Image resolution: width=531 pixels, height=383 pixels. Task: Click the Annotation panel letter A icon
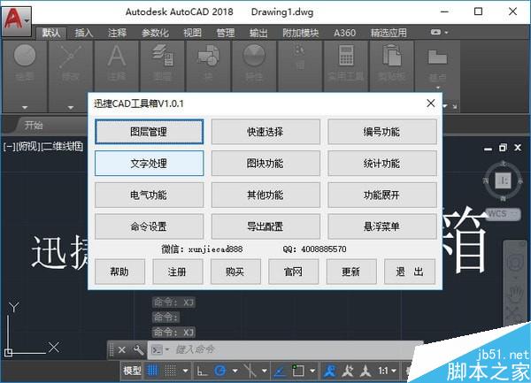[117, 56]
